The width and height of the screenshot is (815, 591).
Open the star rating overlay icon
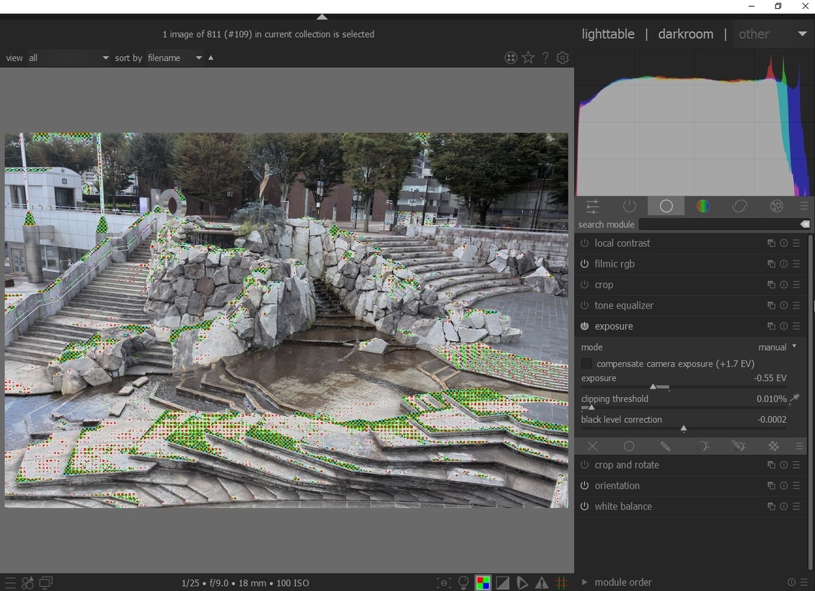point(528,58)
